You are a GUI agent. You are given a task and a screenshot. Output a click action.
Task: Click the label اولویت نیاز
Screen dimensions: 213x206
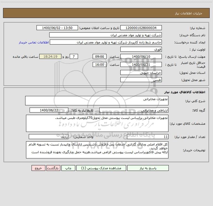pos(198,50)
